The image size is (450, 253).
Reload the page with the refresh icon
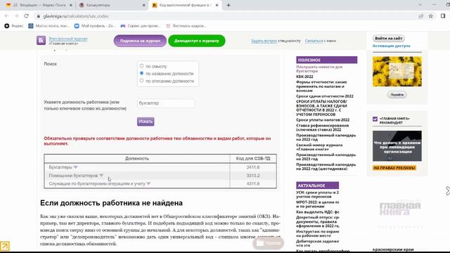(x=26, y=16)
